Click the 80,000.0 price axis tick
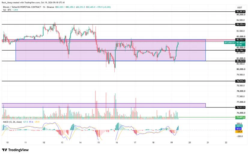Image resolution: width=249 pixels, height=155 pixels. [241, 69]
